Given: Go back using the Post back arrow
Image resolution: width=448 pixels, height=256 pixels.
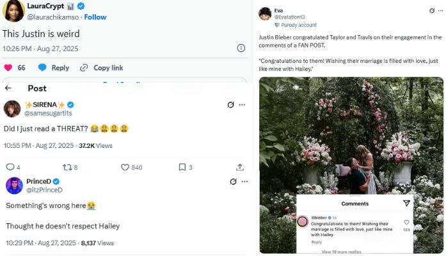Looking at the screenshot, I should 8,88.
